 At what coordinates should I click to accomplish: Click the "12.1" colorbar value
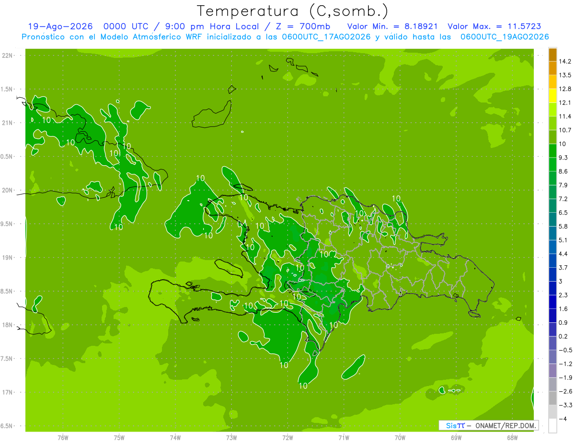565,102
